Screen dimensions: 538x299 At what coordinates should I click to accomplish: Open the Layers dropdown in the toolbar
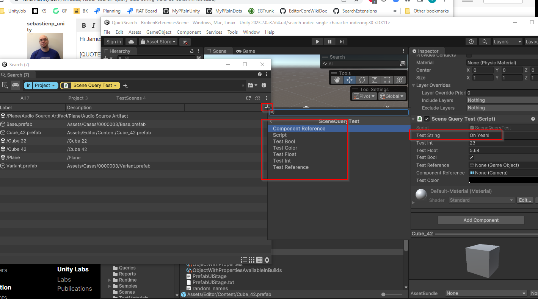click(507, 41)
